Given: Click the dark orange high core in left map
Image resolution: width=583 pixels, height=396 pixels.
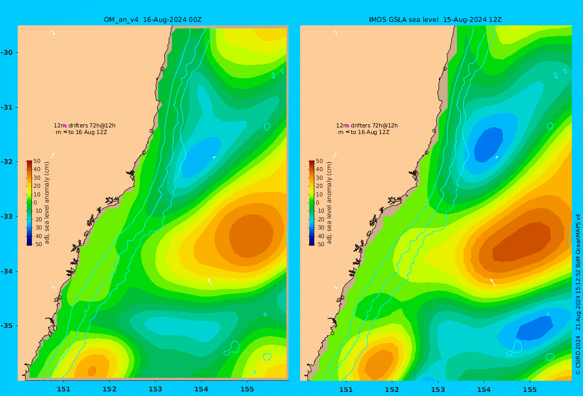Looking at the screenshot, I should tap(251, 236).
